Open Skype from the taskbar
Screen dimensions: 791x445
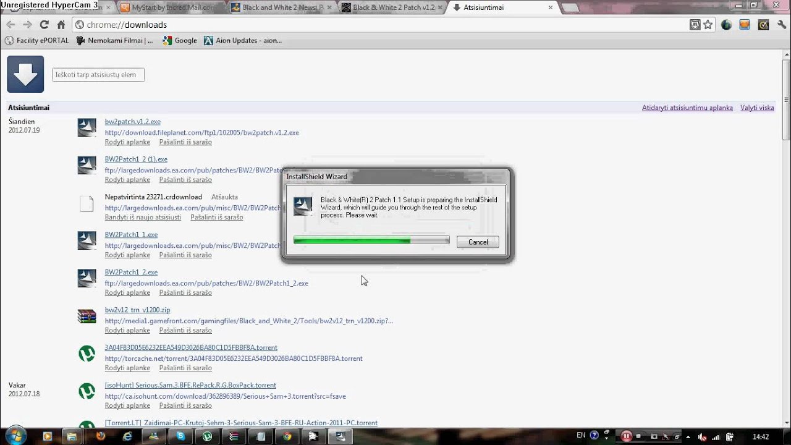(x=180, y=436)
